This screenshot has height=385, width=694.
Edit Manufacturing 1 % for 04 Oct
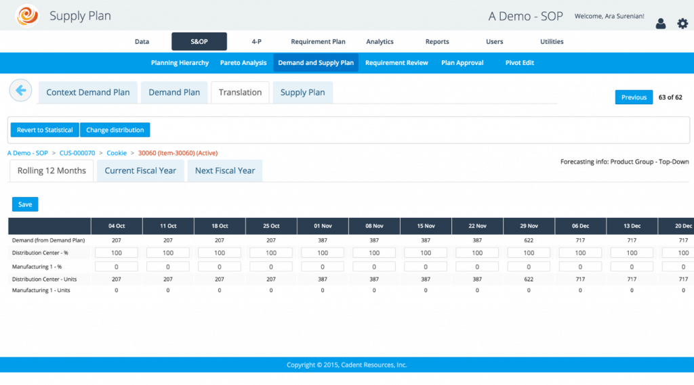coord(117,267)
